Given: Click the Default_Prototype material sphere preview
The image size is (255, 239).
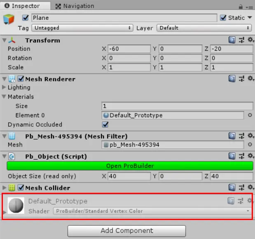Looking at the screenshot, I should [16, 206].
